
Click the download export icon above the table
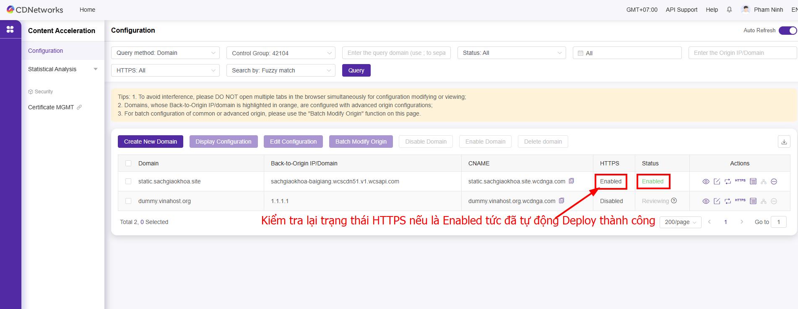[x=784, y=142]
